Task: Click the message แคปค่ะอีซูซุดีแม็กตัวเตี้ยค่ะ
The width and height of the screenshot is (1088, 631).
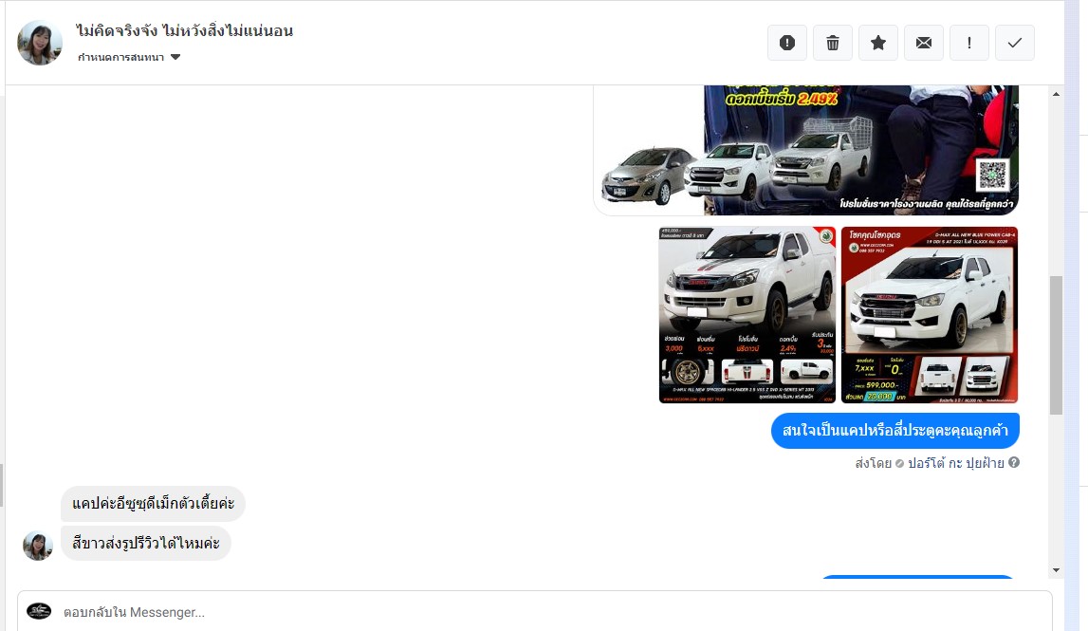Action: coord(154,503)
